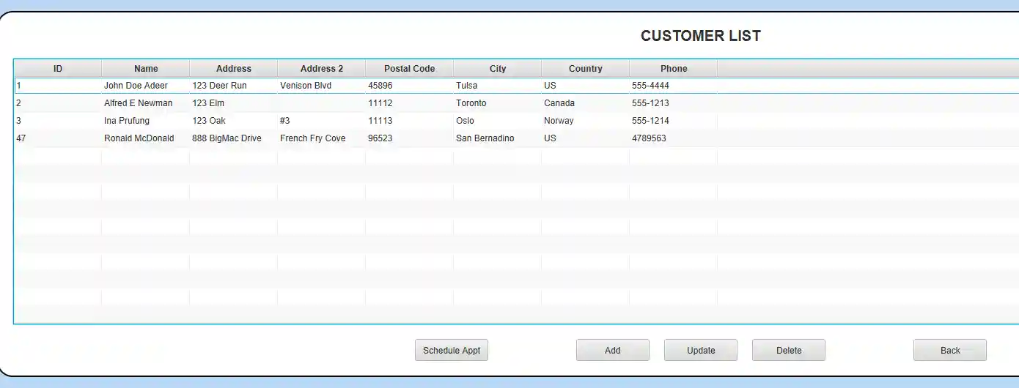The width and height of the screenshot is (1019, 388).
Task: Click the ID cell in Ina Prufung's row
Action: [x=58, y=121]
